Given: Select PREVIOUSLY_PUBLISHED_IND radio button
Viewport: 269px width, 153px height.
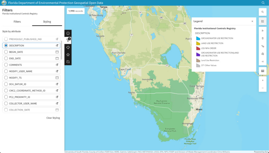Looking at the screenshot, I should [x=6, y=39].
